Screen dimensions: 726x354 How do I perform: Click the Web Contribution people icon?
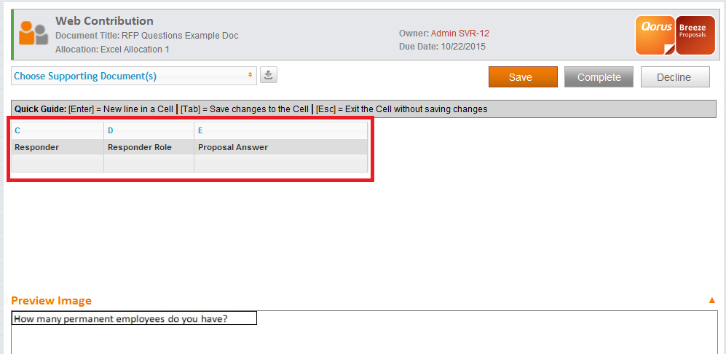[33, 34]
